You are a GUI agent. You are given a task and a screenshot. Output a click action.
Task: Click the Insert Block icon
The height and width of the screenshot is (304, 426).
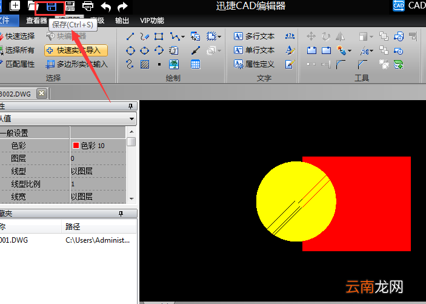coord(195,36)
